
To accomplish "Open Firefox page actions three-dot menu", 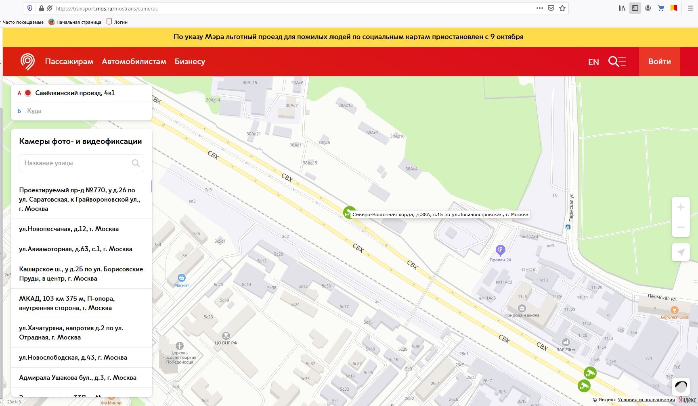I will tap(539, 8).
